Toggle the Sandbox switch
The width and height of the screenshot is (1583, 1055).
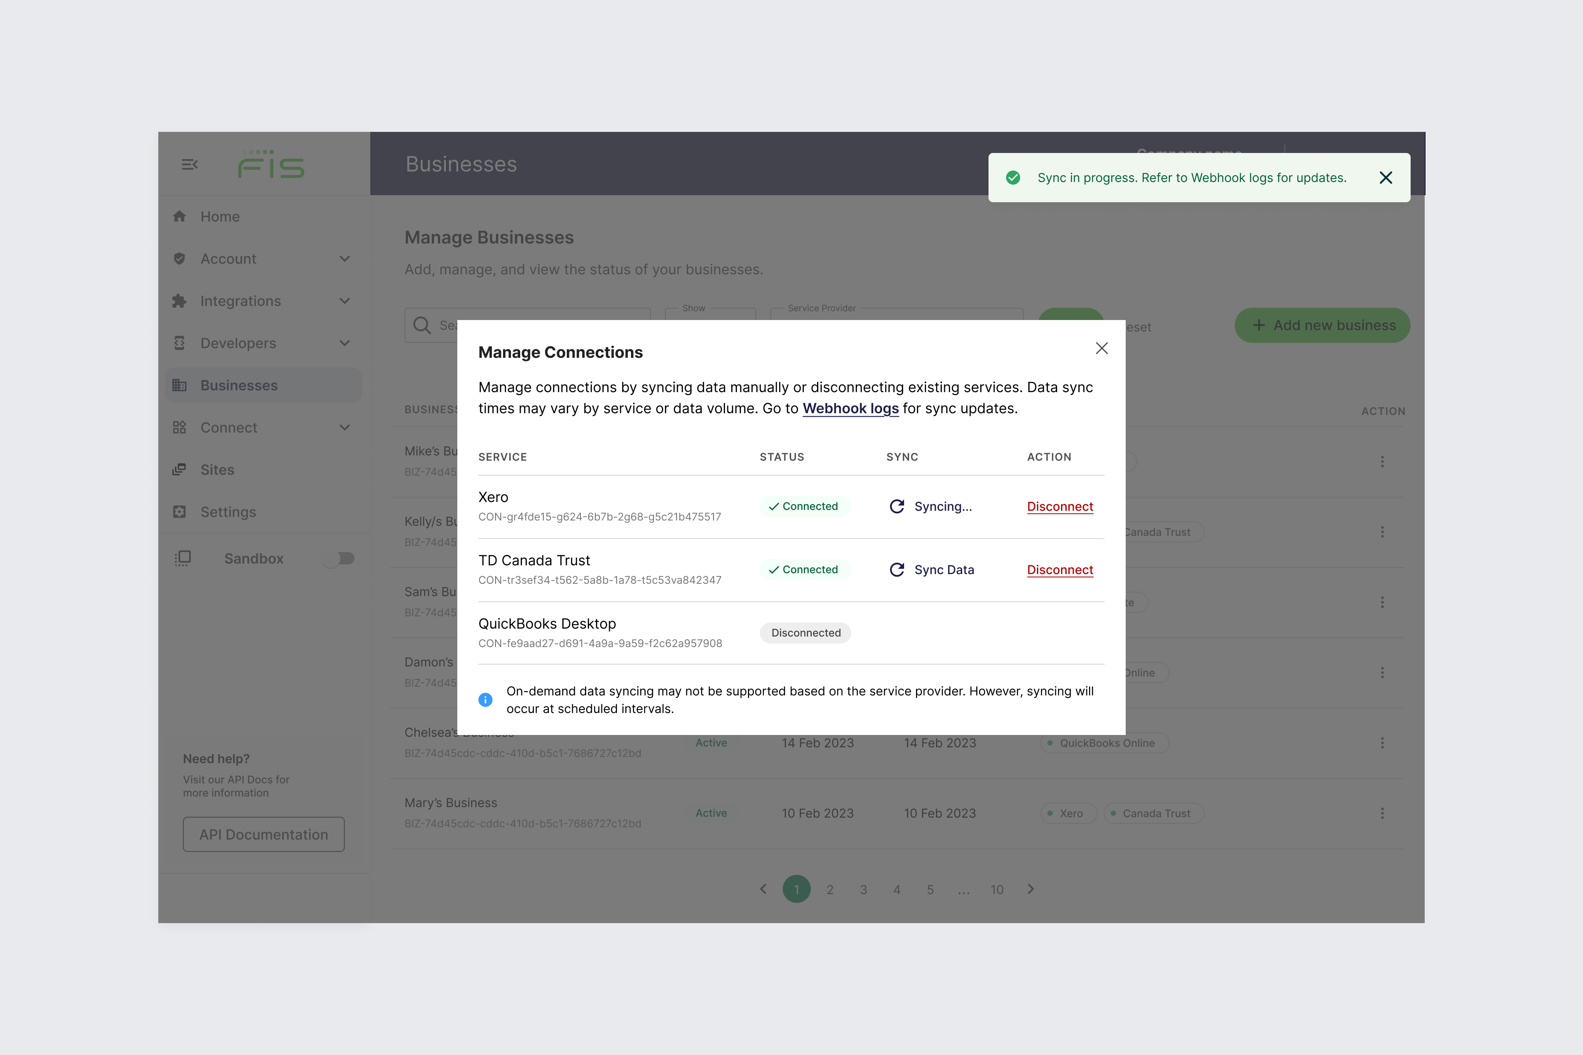tap(339, 558)
